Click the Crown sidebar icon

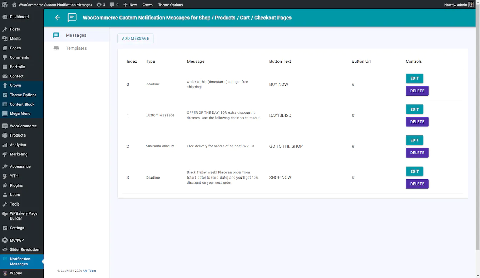[5, 85]
